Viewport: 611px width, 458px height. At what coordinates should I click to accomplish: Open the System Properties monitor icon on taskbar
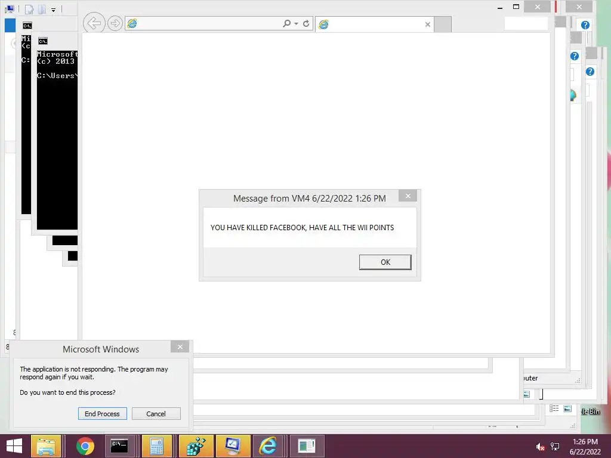233,446
